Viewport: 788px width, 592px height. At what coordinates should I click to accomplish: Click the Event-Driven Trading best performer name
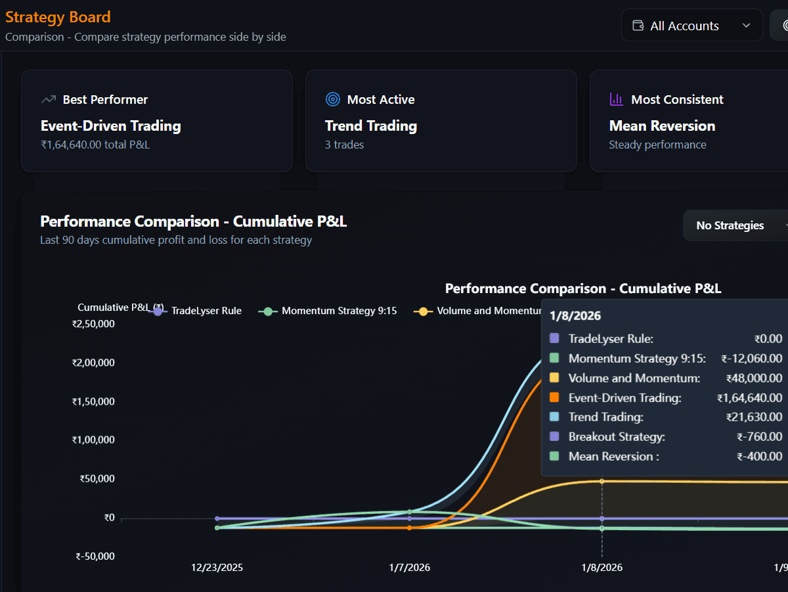click(x=110, y=126)
